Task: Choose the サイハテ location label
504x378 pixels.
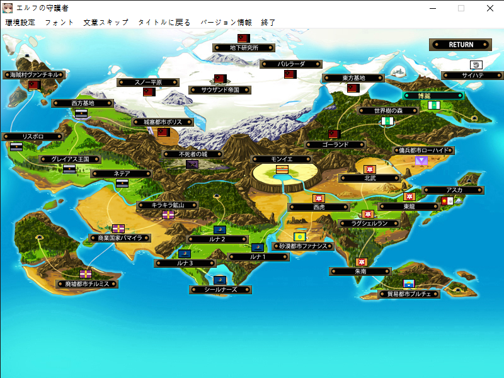Action: [472, 76]
